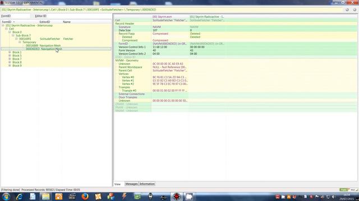Collapse the Block 0 node
The image size is (359, 201).
point(10,32)
